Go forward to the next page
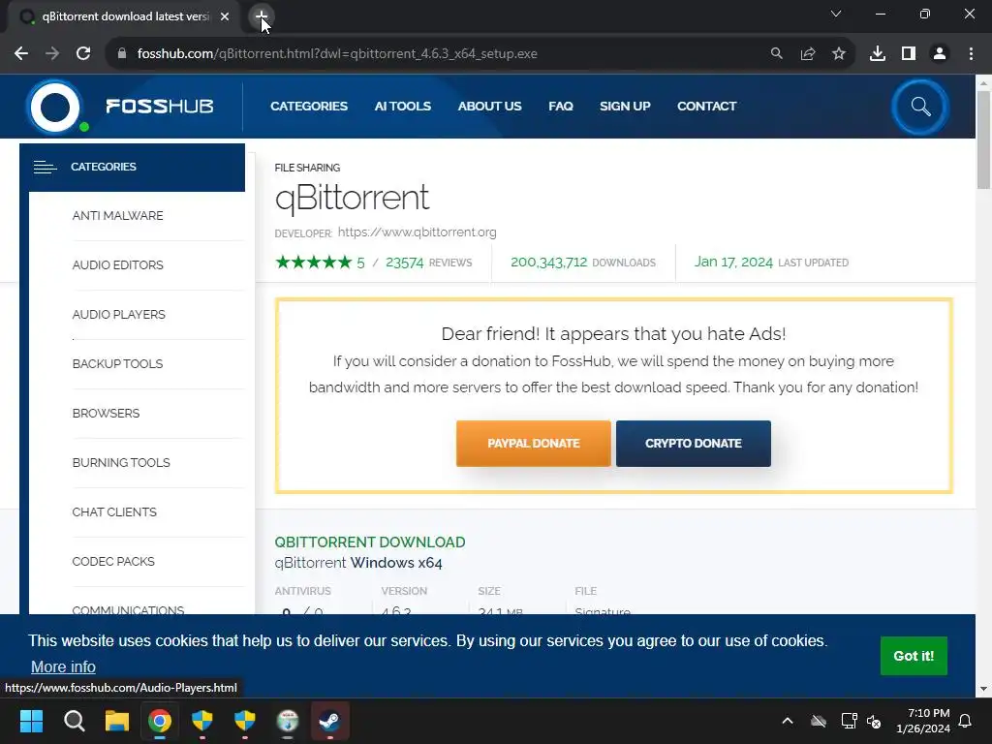The height and width of the screenshot is (744, 992). (x=52, y=54)
